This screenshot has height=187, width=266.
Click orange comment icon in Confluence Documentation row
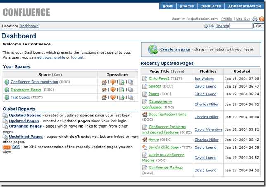tap(113, 82)
